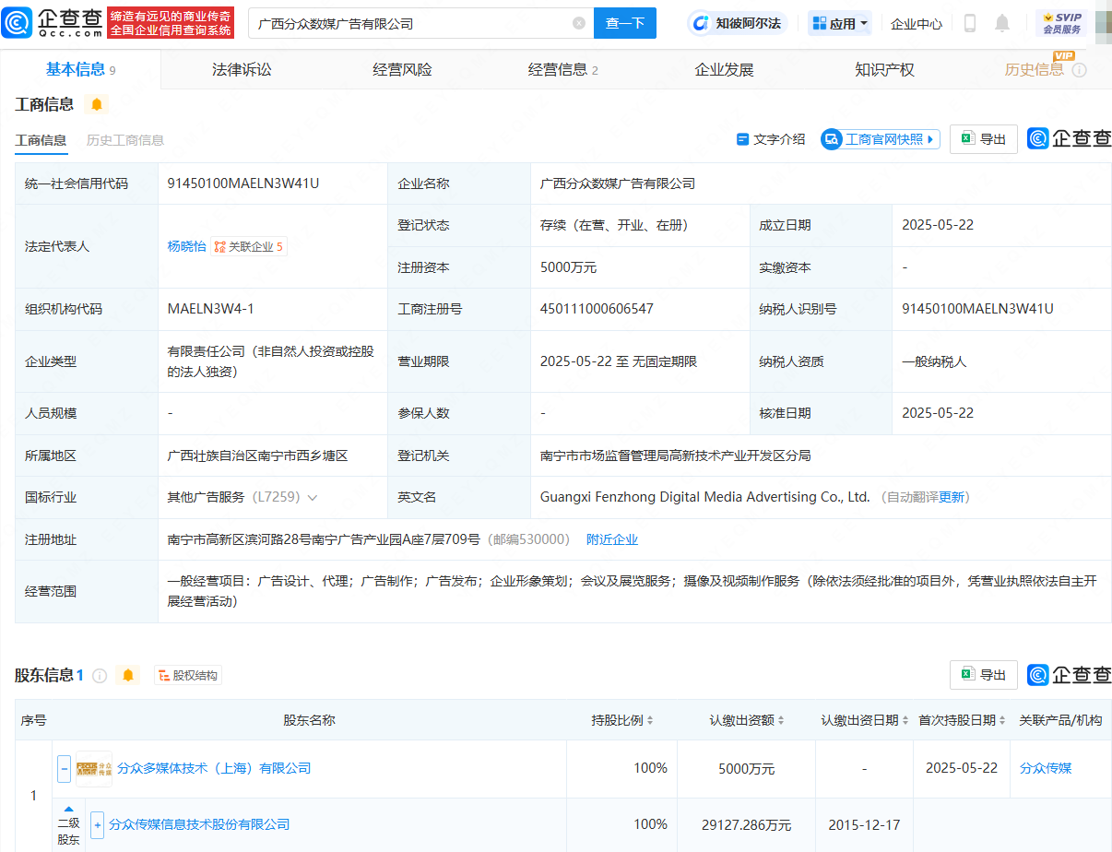Click 更新 link for English name
This screenshot has width=1112, height=852.
point(952,497)
